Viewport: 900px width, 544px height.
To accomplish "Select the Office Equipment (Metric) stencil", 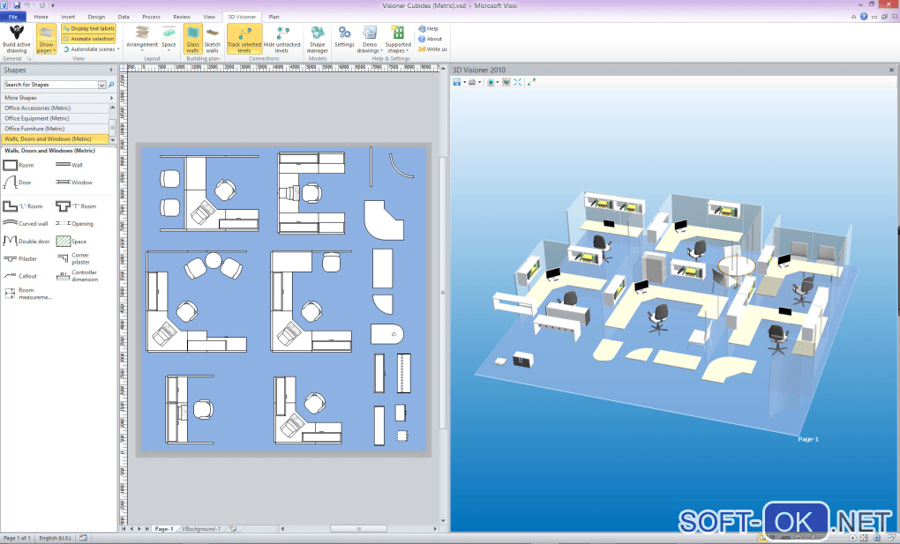I will click(55, 118).
